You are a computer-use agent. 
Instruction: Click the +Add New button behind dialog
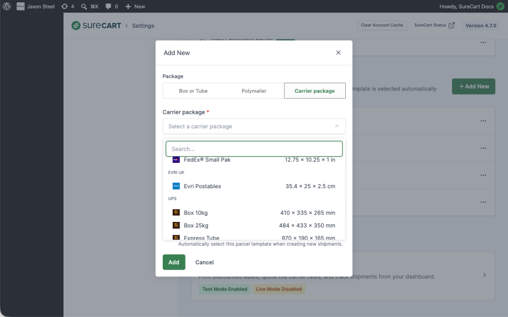coord(473,86)
